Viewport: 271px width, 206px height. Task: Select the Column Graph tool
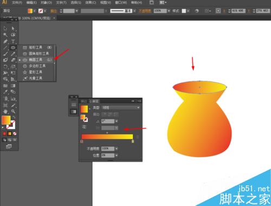13,99
